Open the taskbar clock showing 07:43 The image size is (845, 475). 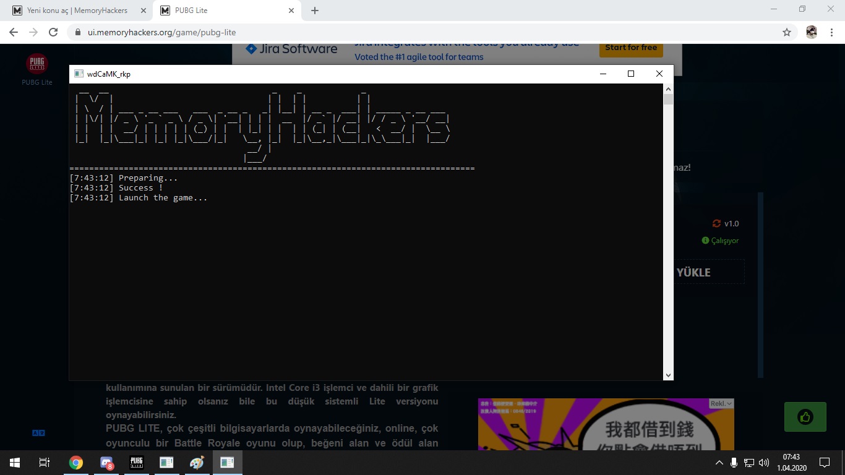point(791,463)
